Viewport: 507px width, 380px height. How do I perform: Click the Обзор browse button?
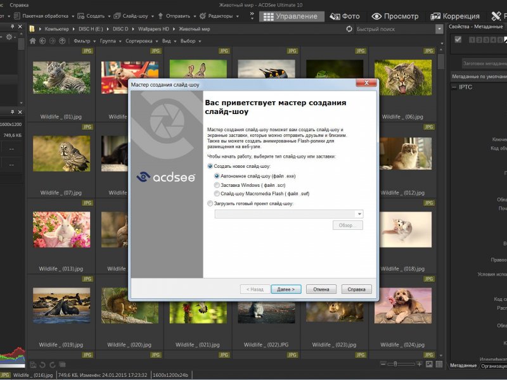(347, 225)
